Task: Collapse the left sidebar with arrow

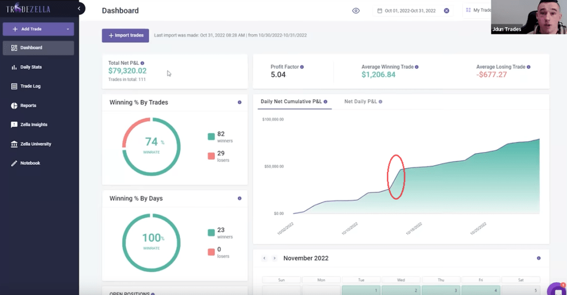Action: 80,8
